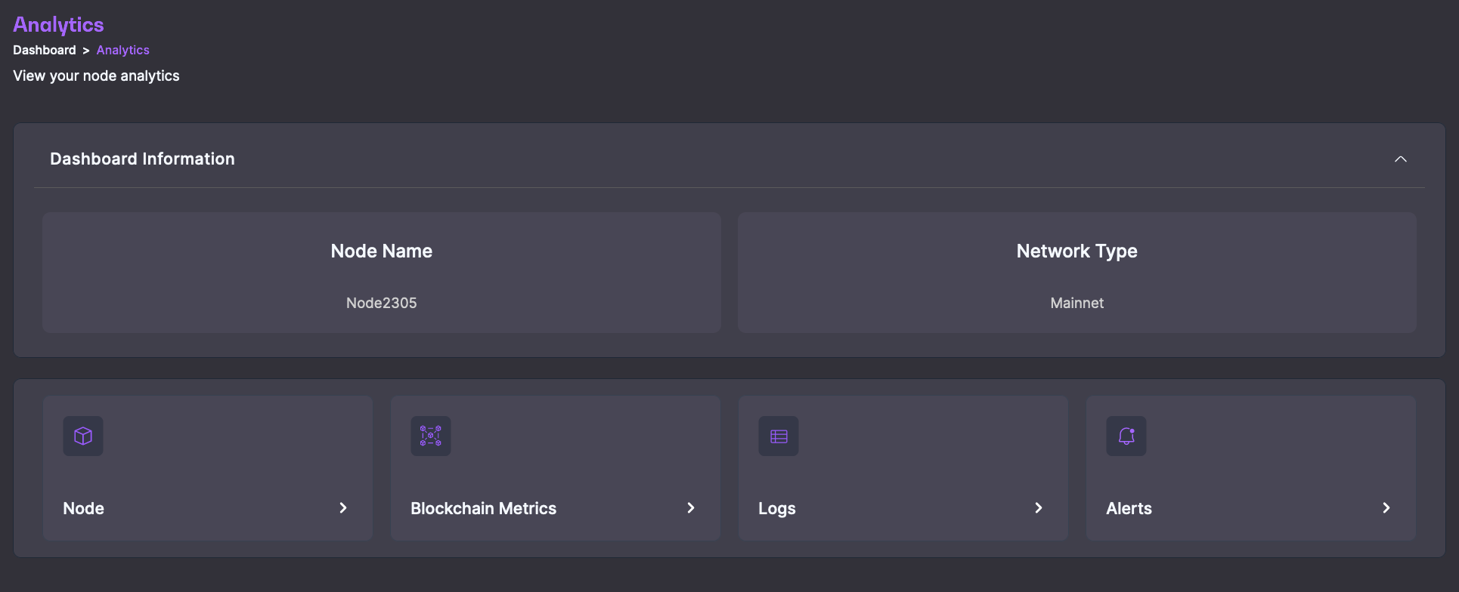Click the Blockchain Metrics network icon
Viewport: 1459px width, 592px height.
(x=431, y=436)
